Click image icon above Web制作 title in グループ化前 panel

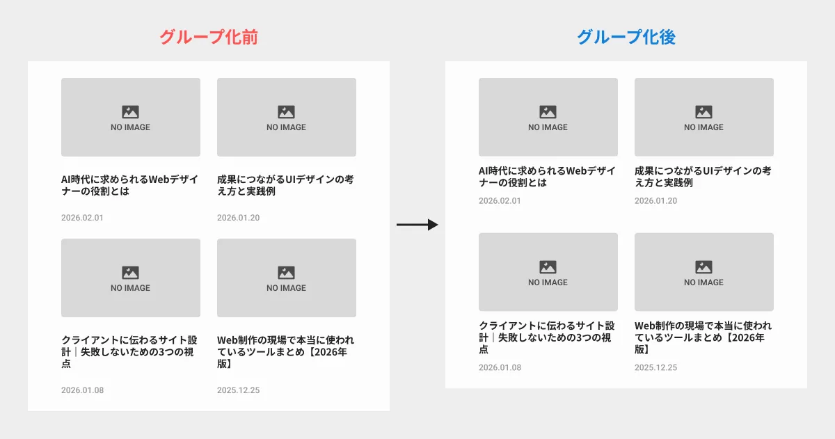[x=286, y=273]
